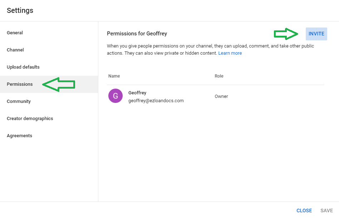
Task: Go to Upload defaults settings
Action: [x=23, y=67]
